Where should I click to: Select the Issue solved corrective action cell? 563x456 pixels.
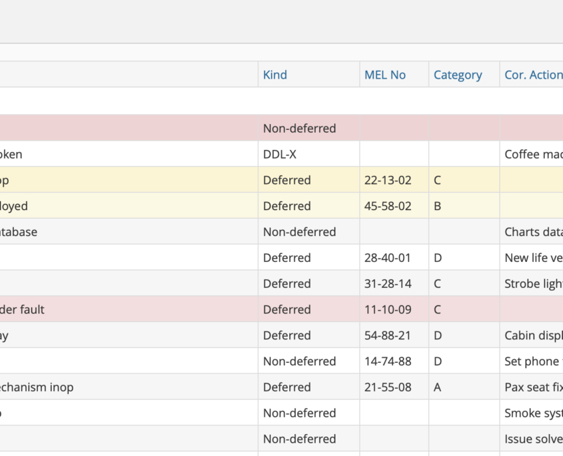pyautogui.click(x=532, y=439)
